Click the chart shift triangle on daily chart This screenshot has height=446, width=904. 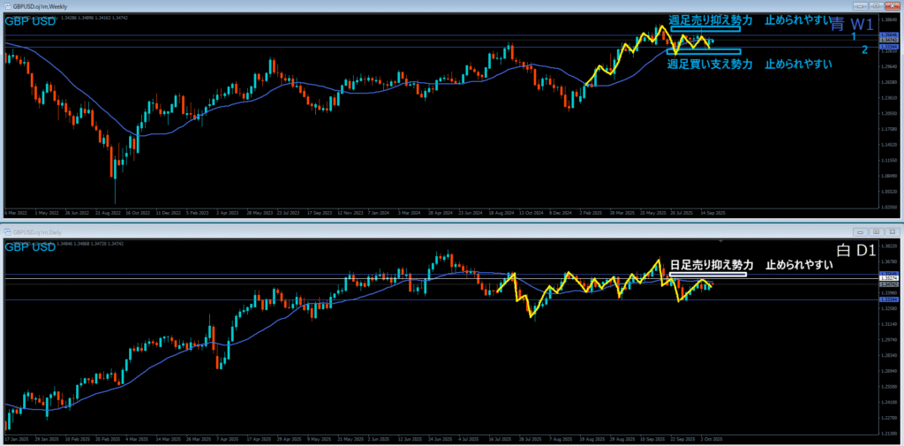[722, 240]
